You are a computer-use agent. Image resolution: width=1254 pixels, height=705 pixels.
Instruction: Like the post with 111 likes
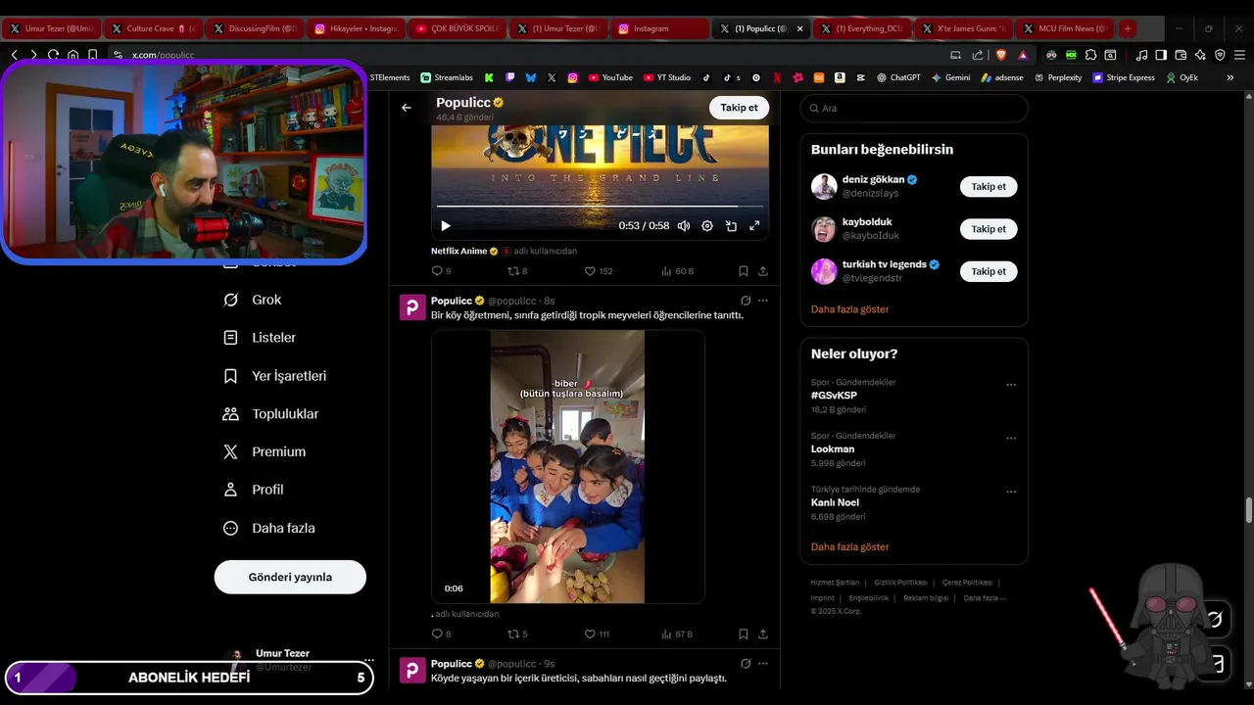click(597, 634)
